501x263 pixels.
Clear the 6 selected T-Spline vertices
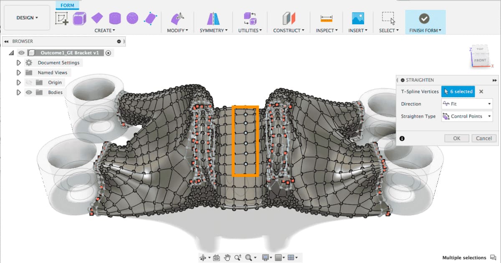click(481, 91)
